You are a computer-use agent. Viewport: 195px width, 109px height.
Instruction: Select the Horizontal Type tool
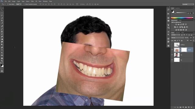coord(2,50)
